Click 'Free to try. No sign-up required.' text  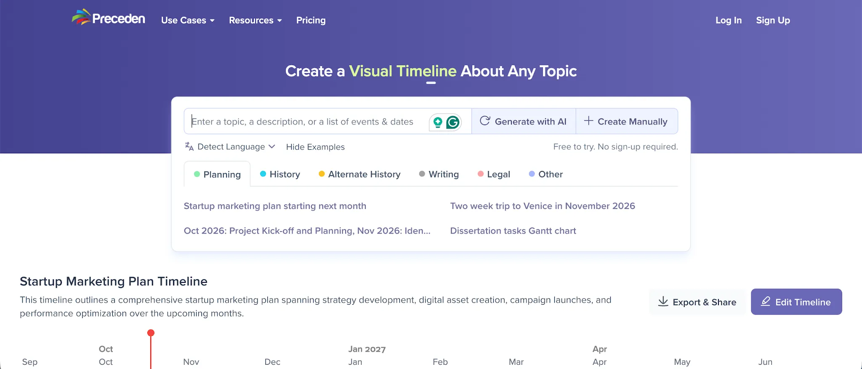click(x=615, y=147)
